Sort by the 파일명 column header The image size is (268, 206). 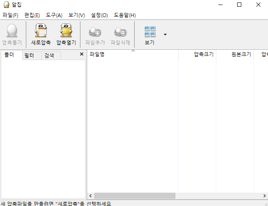point(133,55)
